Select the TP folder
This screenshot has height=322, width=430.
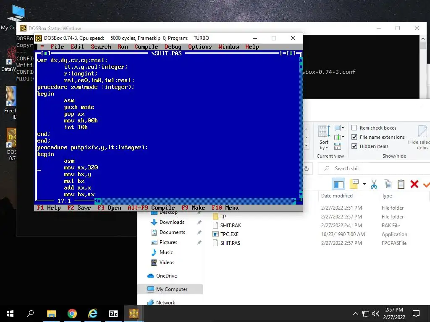(x=219, y=217)
